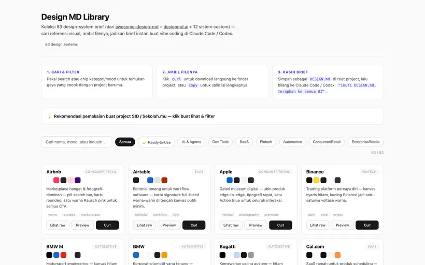The width and height of the screenshot is (425, 265).
Task: Select the Semua filter chip
Action: (x=125, y=142)
